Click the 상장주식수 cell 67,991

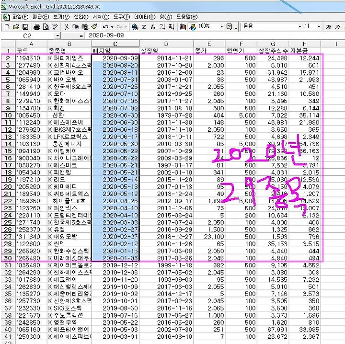point(273,330)
